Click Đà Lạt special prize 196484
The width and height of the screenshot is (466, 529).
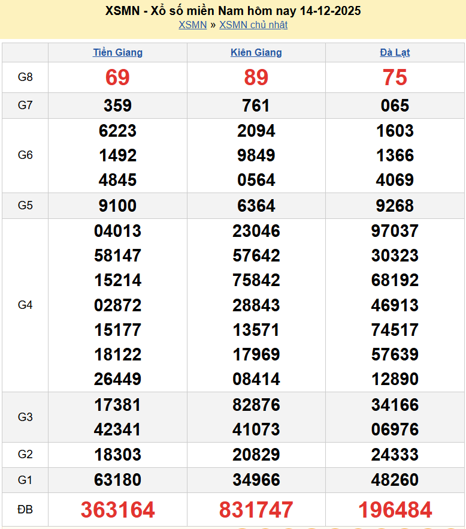point(395,510)
